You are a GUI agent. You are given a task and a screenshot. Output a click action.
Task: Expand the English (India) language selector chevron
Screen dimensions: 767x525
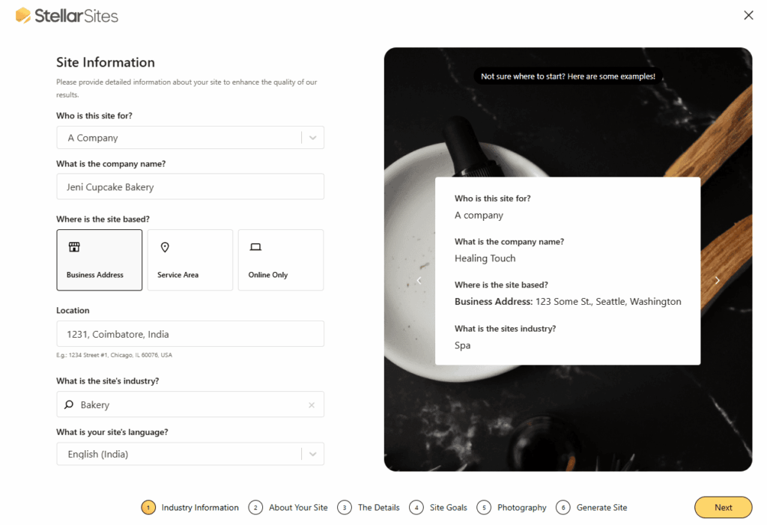pos(312,454)
